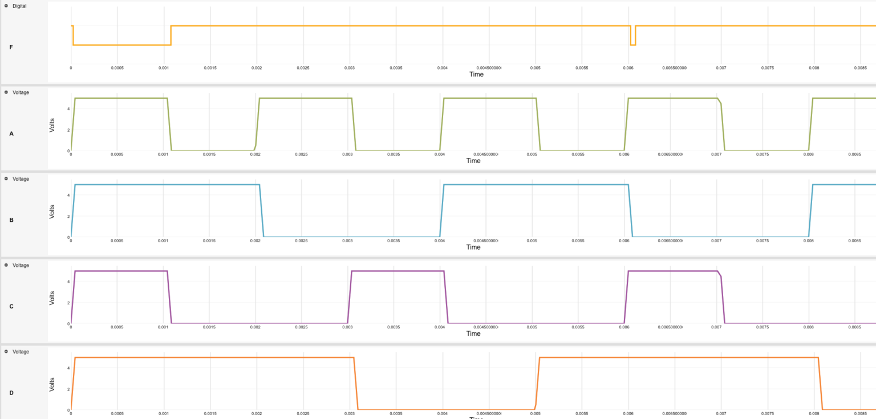Remove signal C Voltage plot via minus icon

click(x=6, y=265)
